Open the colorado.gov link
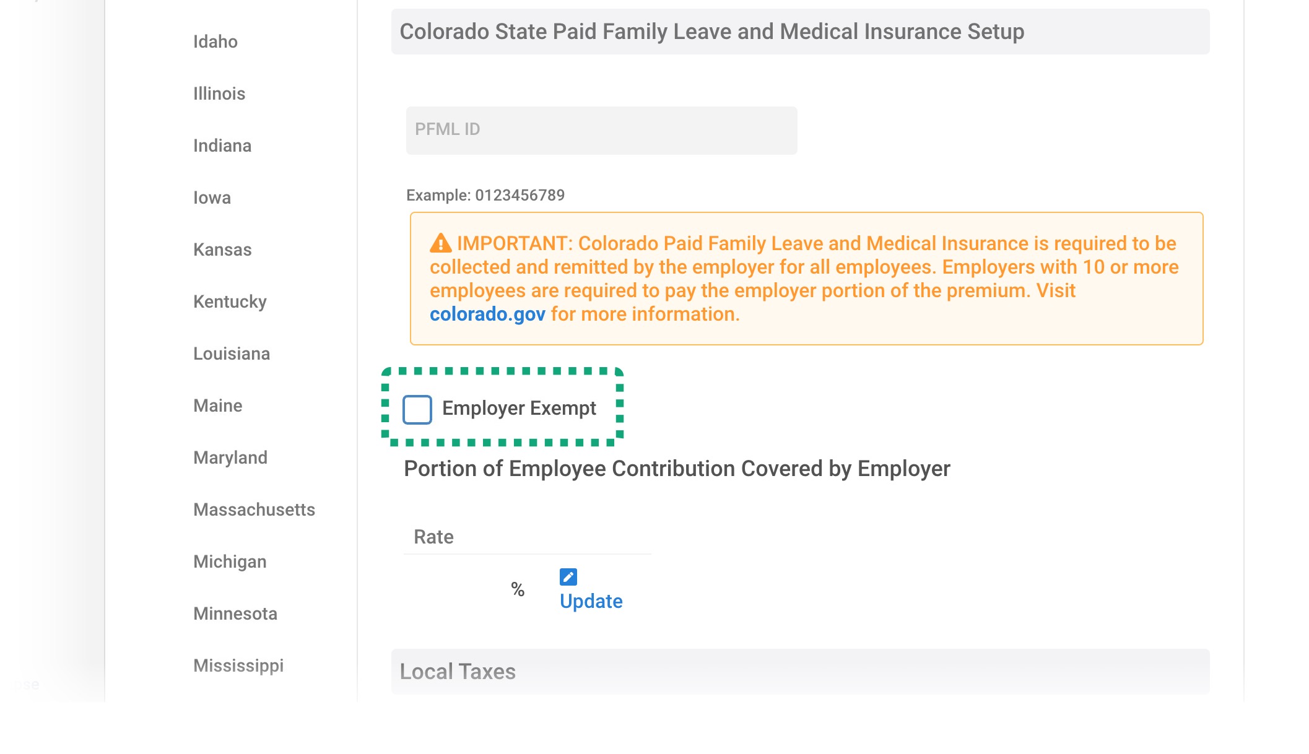The image size is (1309, 754). (487, 314)
